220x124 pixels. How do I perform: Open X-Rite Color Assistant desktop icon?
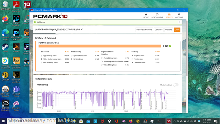(x=5, y=91)
